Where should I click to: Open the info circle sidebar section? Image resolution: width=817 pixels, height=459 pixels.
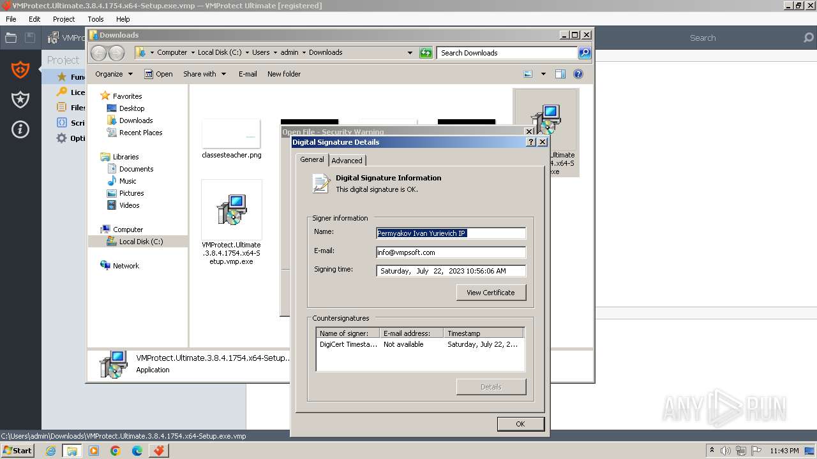click(x=20, y=129)
